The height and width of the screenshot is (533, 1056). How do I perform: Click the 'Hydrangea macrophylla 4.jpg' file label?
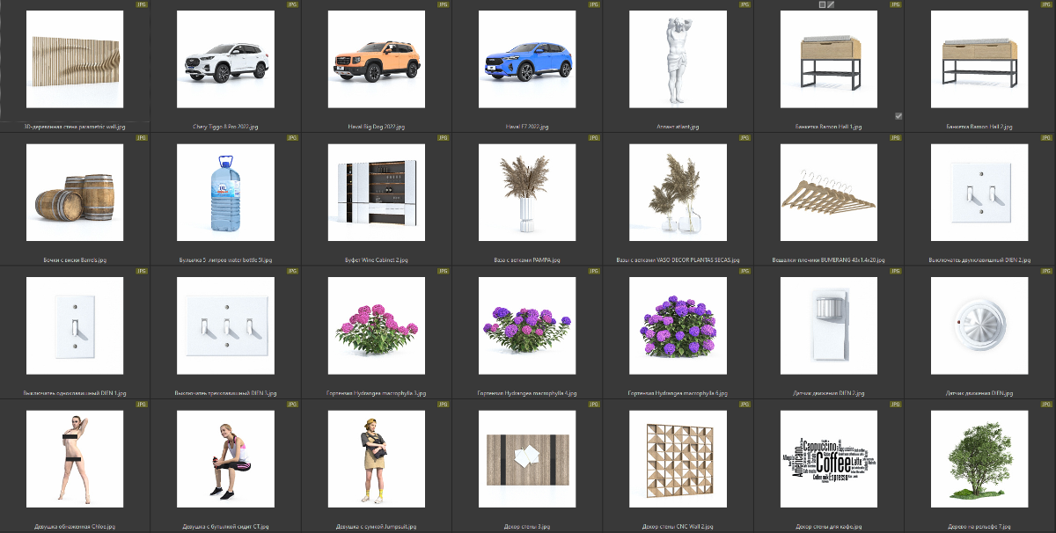527,393
